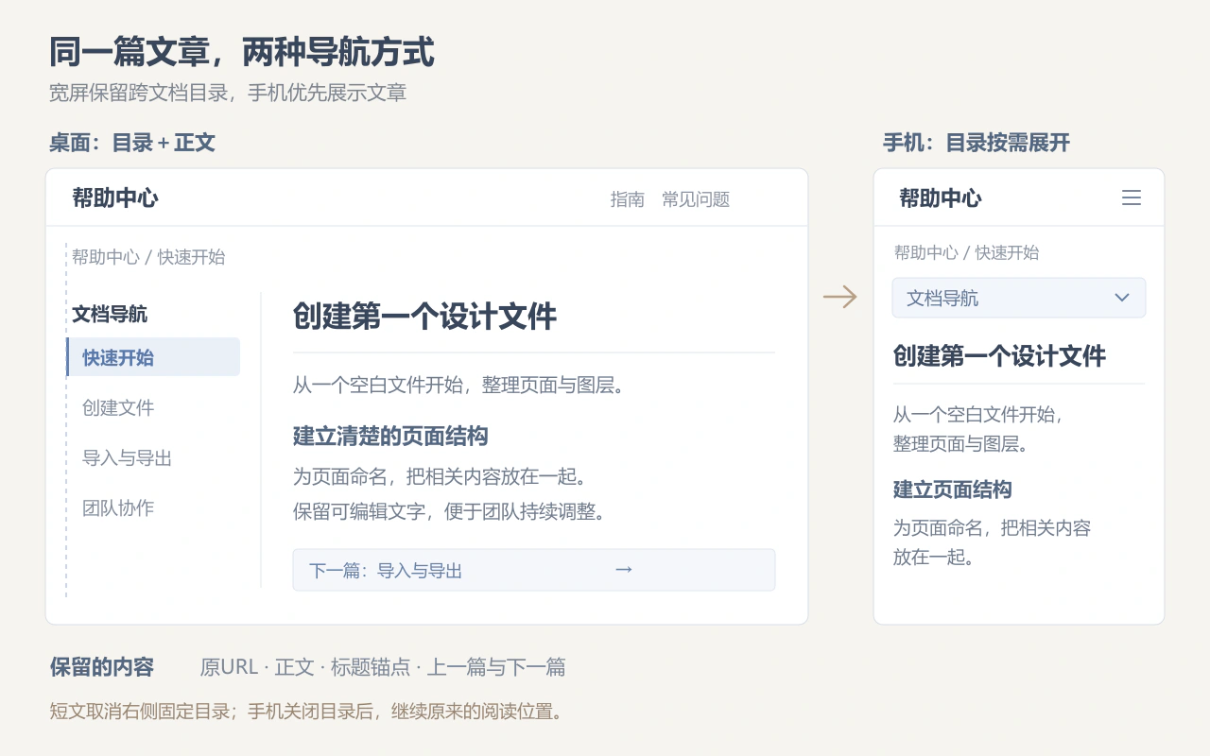Click the page title 同一篇文章，两种导航方式
This screenshot has height=756, width=1210.
coord(242,52)
